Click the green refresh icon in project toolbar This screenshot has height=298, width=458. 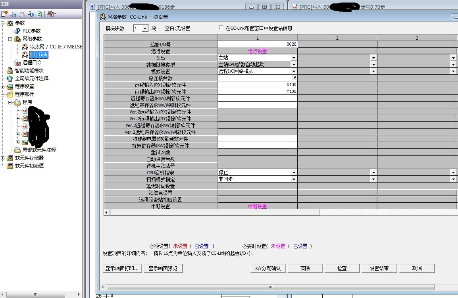(39, 14)
